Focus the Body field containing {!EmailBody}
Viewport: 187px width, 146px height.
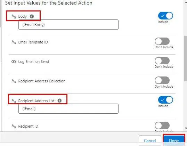[x=68, y=25]
